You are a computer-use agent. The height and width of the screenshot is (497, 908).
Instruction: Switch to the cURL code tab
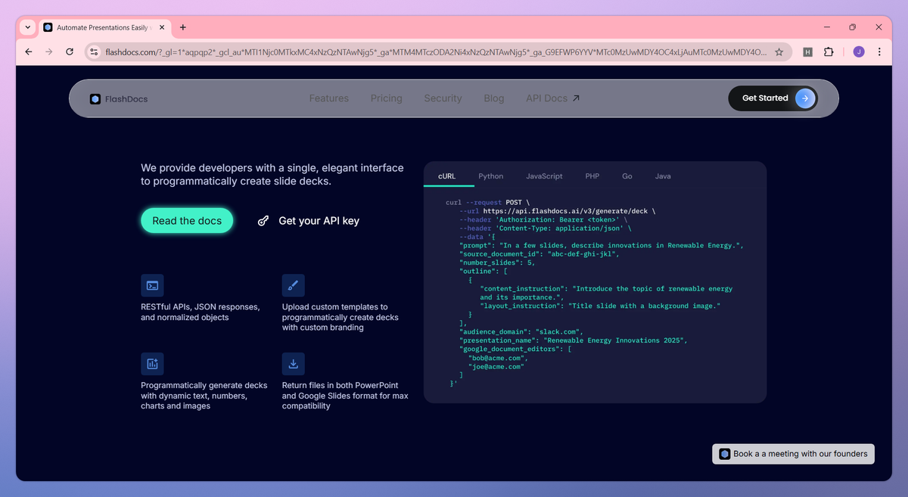446,176
